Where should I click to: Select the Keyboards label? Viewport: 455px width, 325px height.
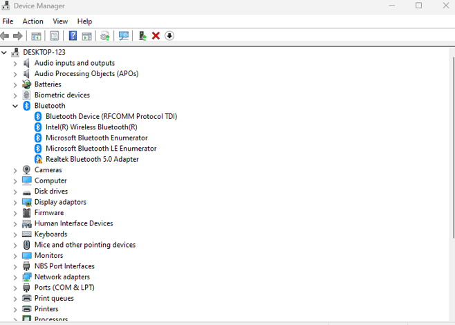tap(50, 234)
